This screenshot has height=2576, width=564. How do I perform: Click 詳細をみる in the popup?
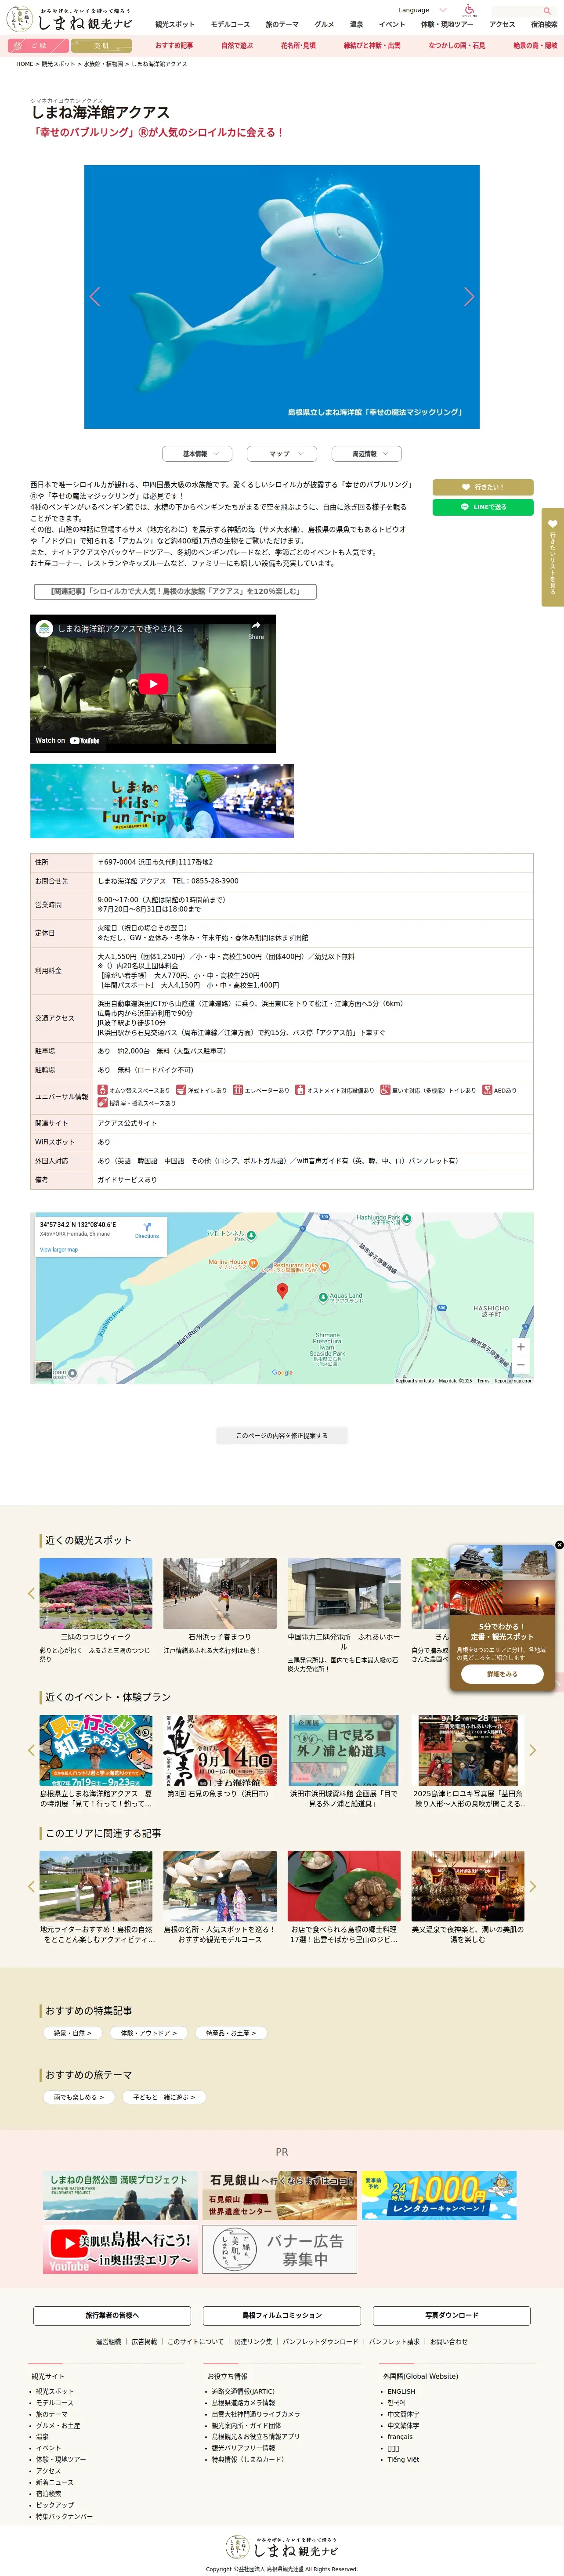[502, 1674]
